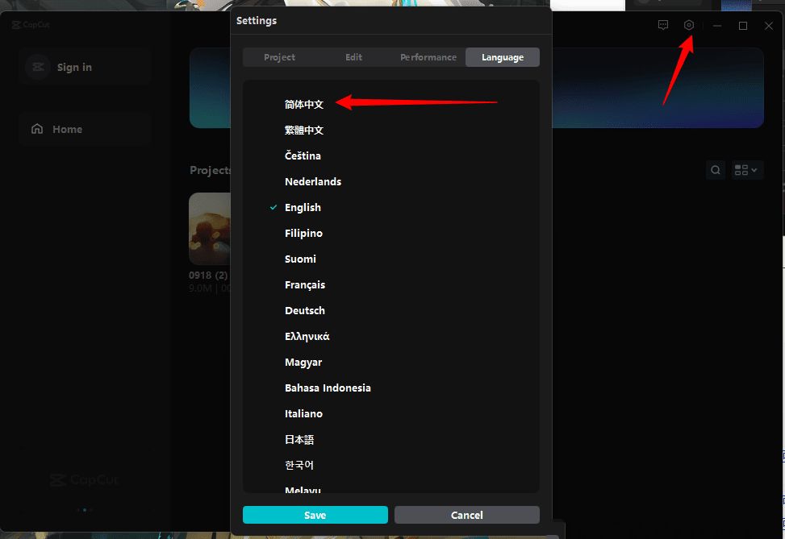785x539 pixels.
Task: Click the project search magnifier icon
Action: pos(715,170)
